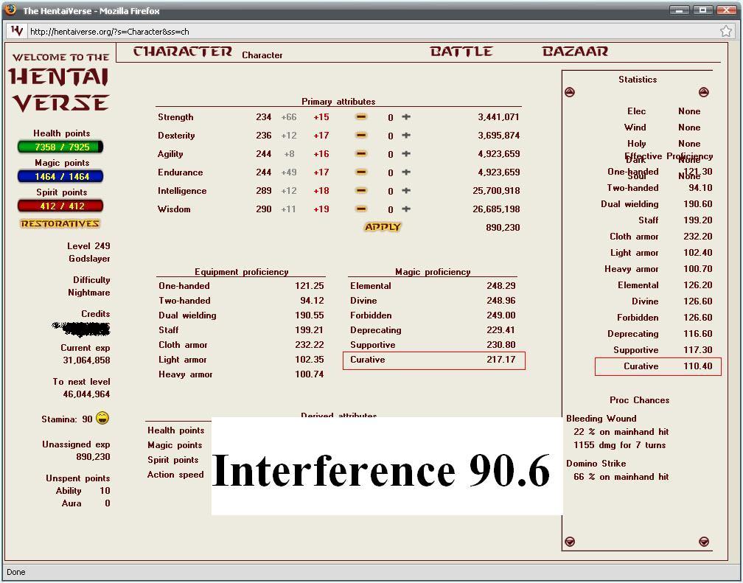Viewport: 743px width, 583px height.
Task: Decrease Strength with its minus icon
Action: coord(361,116)
